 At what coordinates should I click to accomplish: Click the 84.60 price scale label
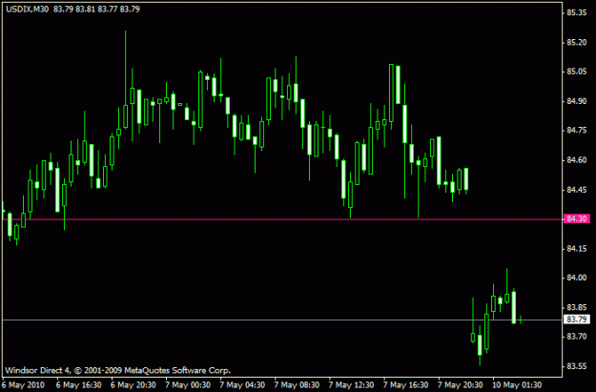[576, 160]
